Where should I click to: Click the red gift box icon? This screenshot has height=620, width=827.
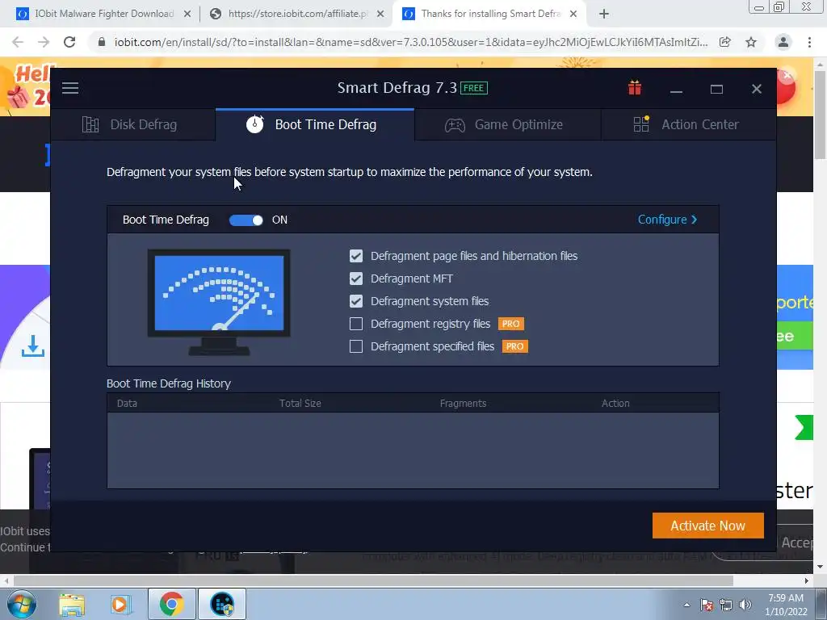click(635, 87)
